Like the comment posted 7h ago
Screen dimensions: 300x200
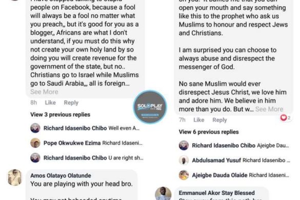pyautogui.click(x=199, y=120)
